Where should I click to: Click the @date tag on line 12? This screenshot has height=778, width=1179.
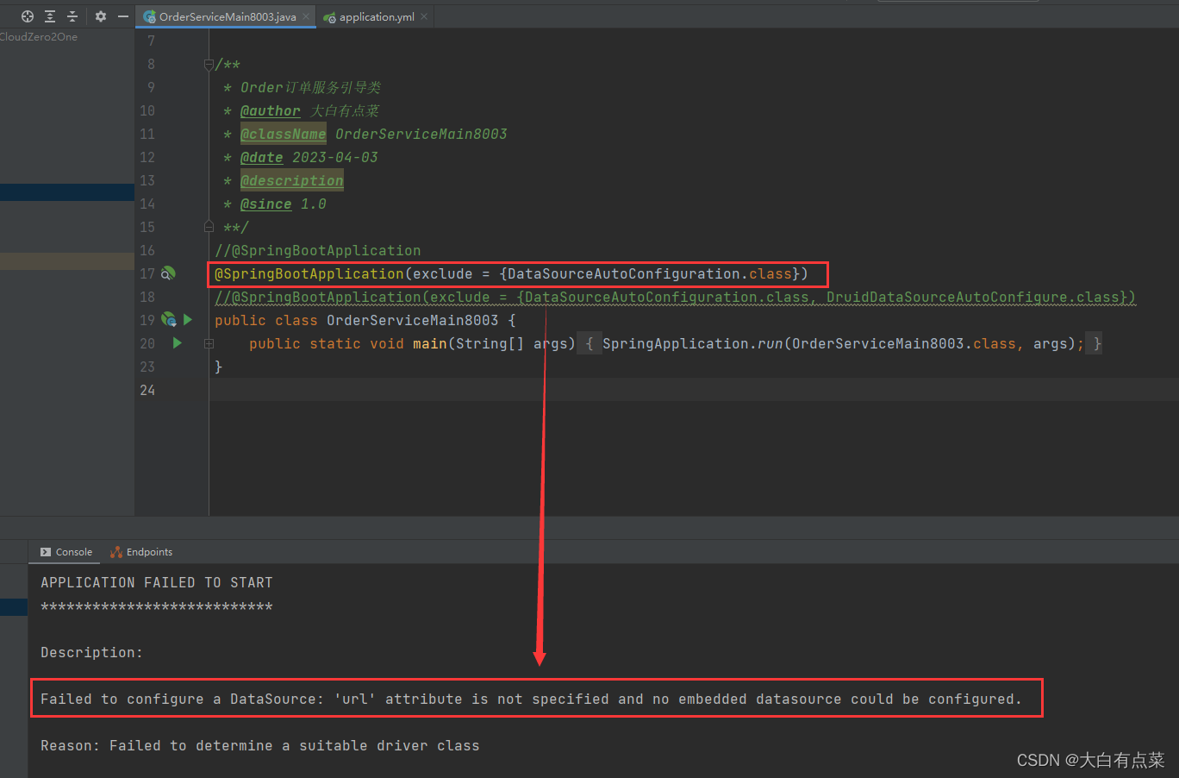point(262,157)
